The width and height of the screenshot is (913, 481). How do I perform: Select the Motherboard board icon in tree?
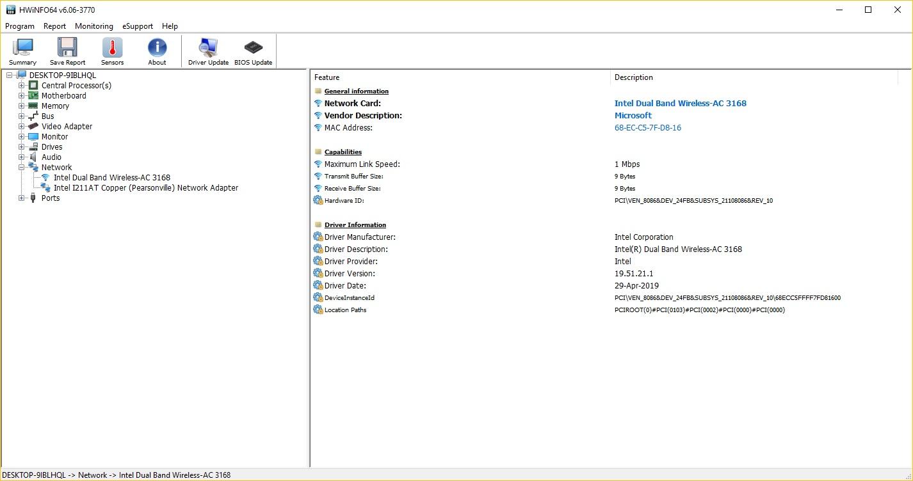33,95
